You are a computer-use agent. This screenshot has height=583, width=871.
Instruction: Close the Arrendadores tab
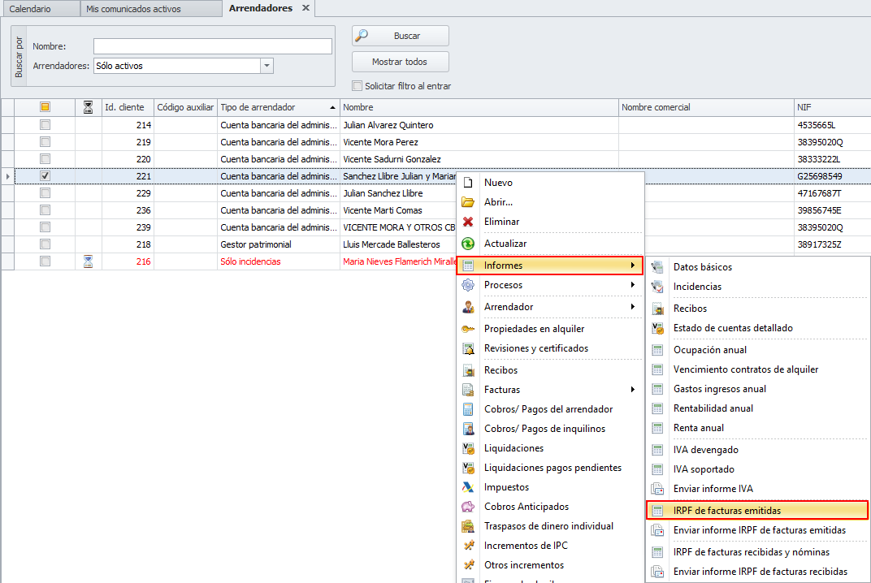[305, 8]
